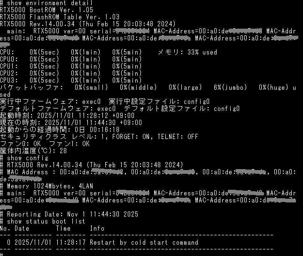Screen dimensions: 303x256
Task: Click the デフォルト設定ファイル: config0 text
Action: [x=182, y=109]
